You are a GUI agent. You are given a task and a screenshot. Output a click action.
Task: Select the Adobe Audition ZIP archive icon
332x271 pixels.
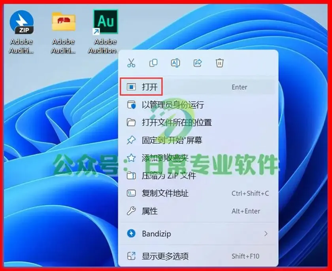point(21,32)
